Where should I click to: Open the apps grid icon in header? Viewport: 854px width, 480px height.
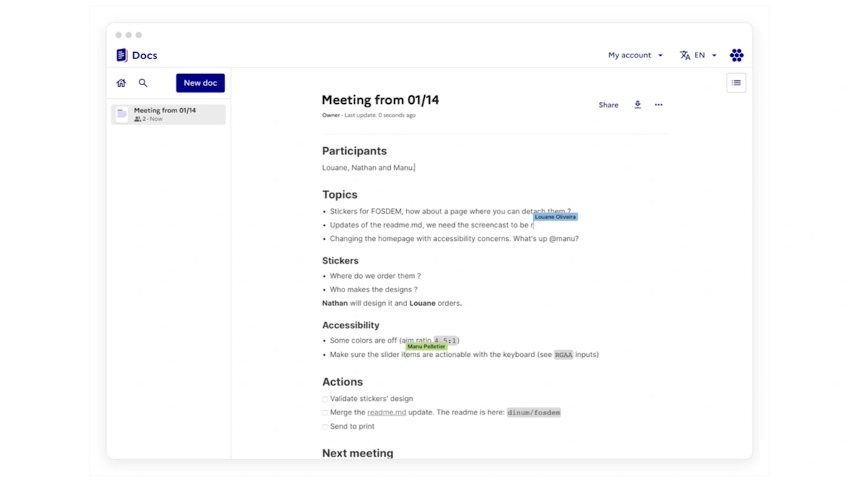[737, 55]
